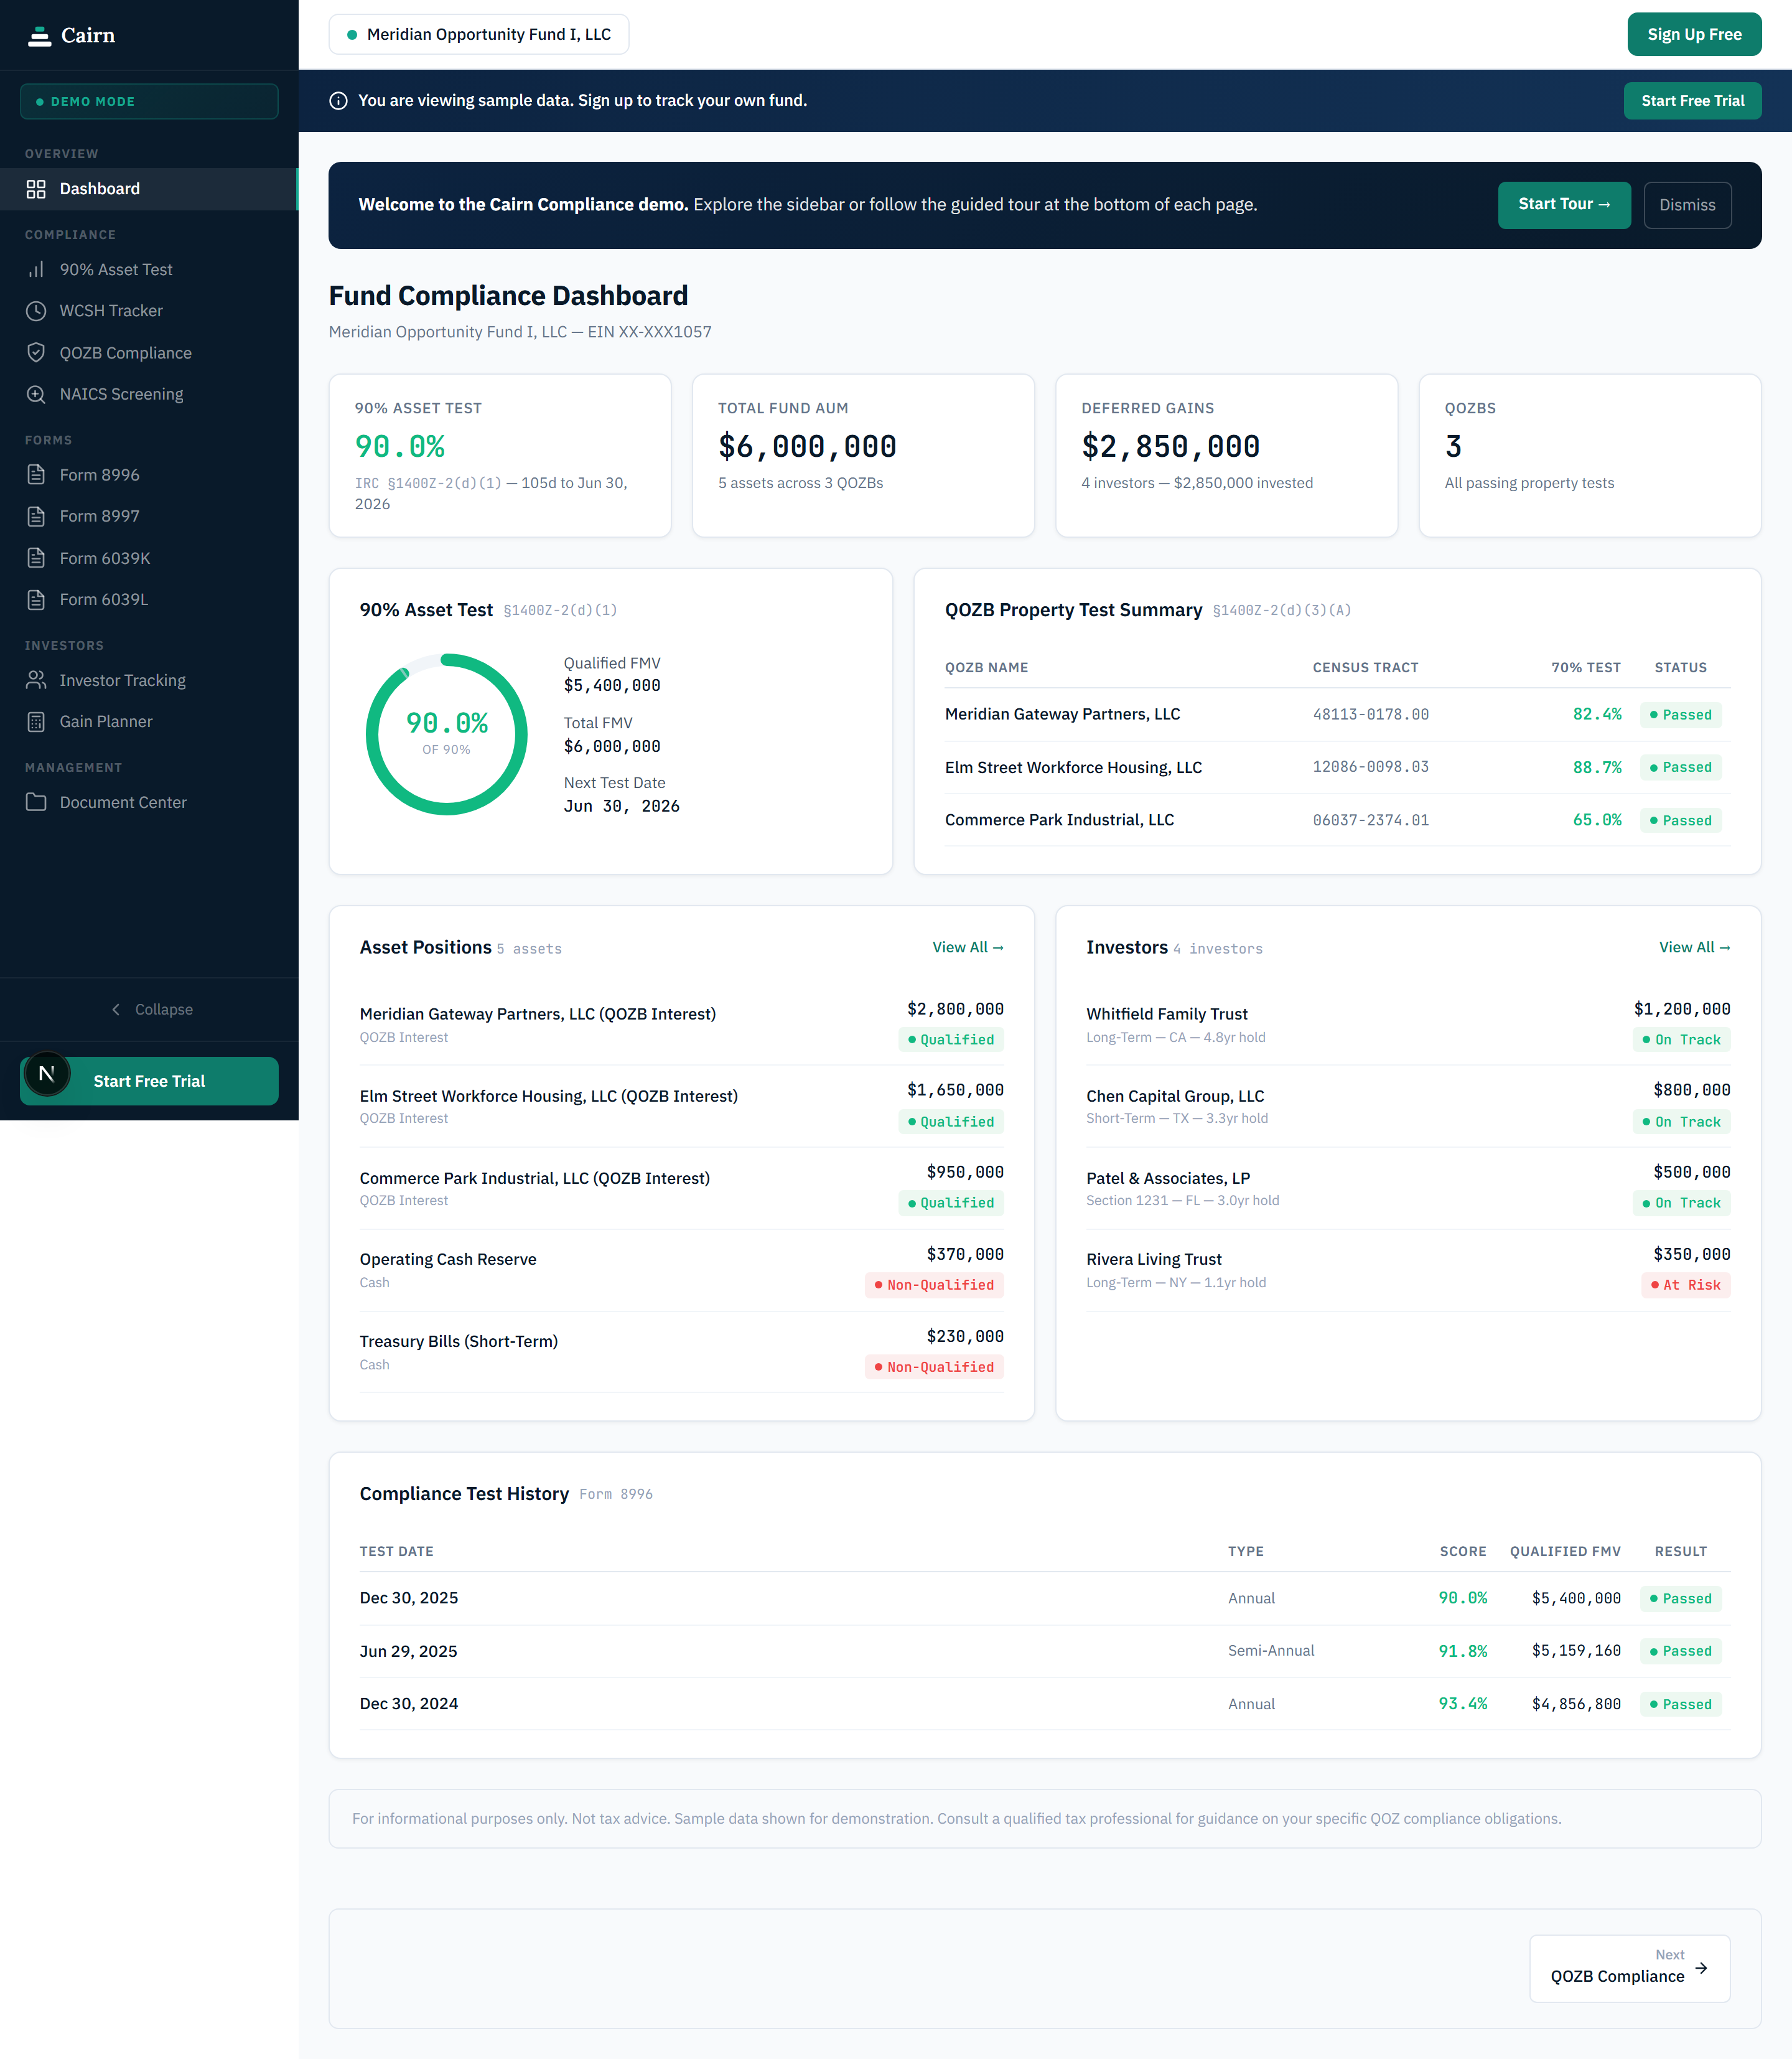Click the 90% Asset Test bar chart icon
This screenshot has width=1792, height=2059.
point(36,270)
